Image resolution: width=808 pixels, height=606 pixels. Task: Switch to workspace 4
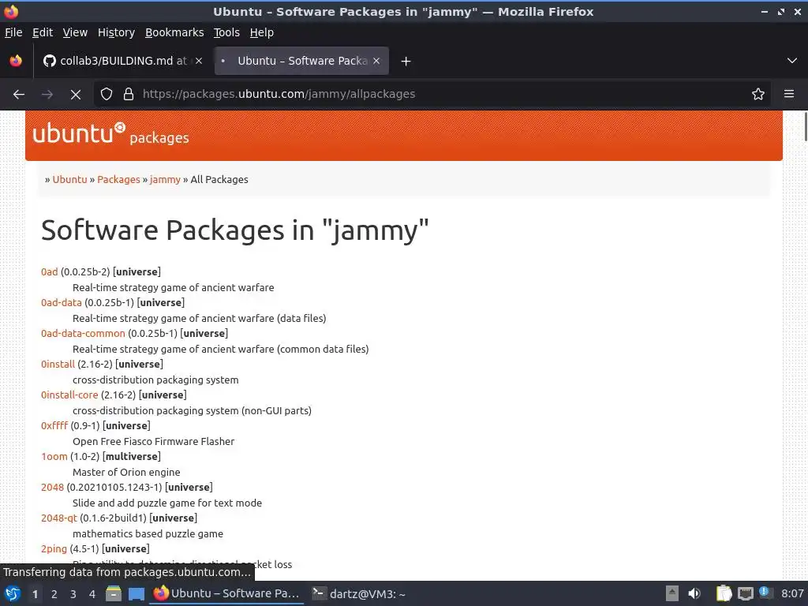tap(92, 594)
